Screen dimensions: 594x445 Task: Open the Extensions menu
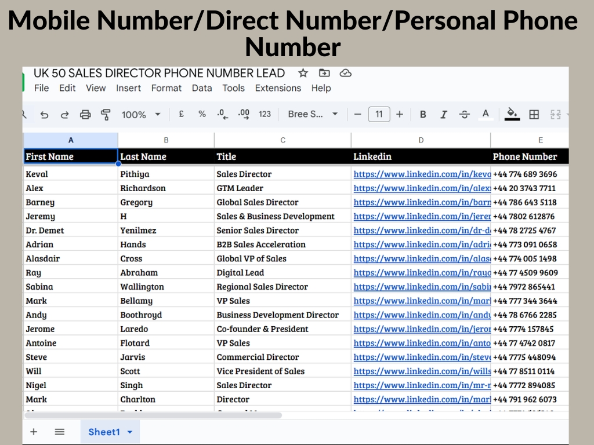click(278, 88)
